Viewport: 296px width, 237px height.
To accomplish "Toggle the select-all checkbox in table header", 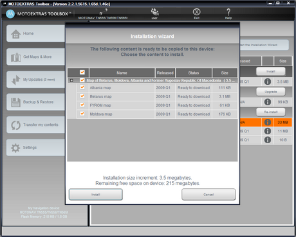I will (x=82, y=72).
